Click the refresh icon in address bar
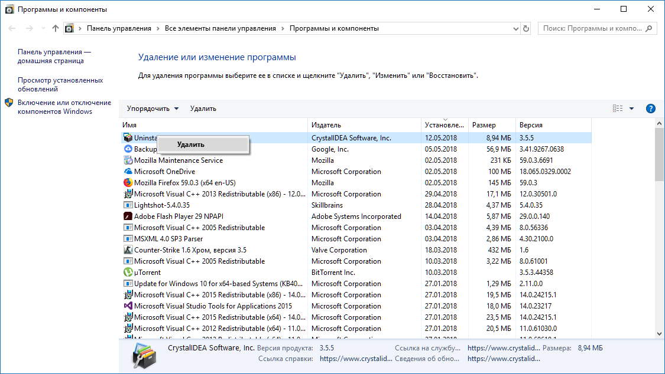 526,28
